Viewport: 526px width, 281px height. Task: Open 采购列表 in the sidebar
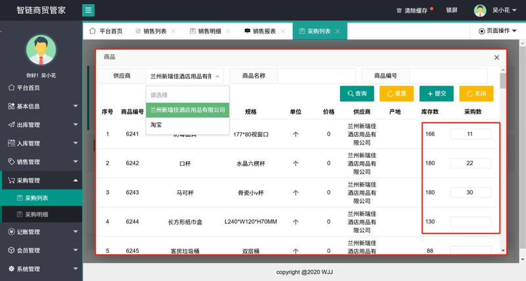(41, 197)
